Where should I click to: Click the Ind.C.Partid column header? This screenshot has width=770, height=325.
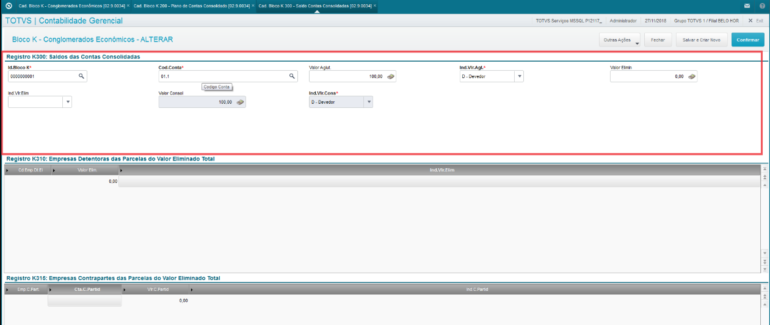pyautogui.click(x=476, y=289)
